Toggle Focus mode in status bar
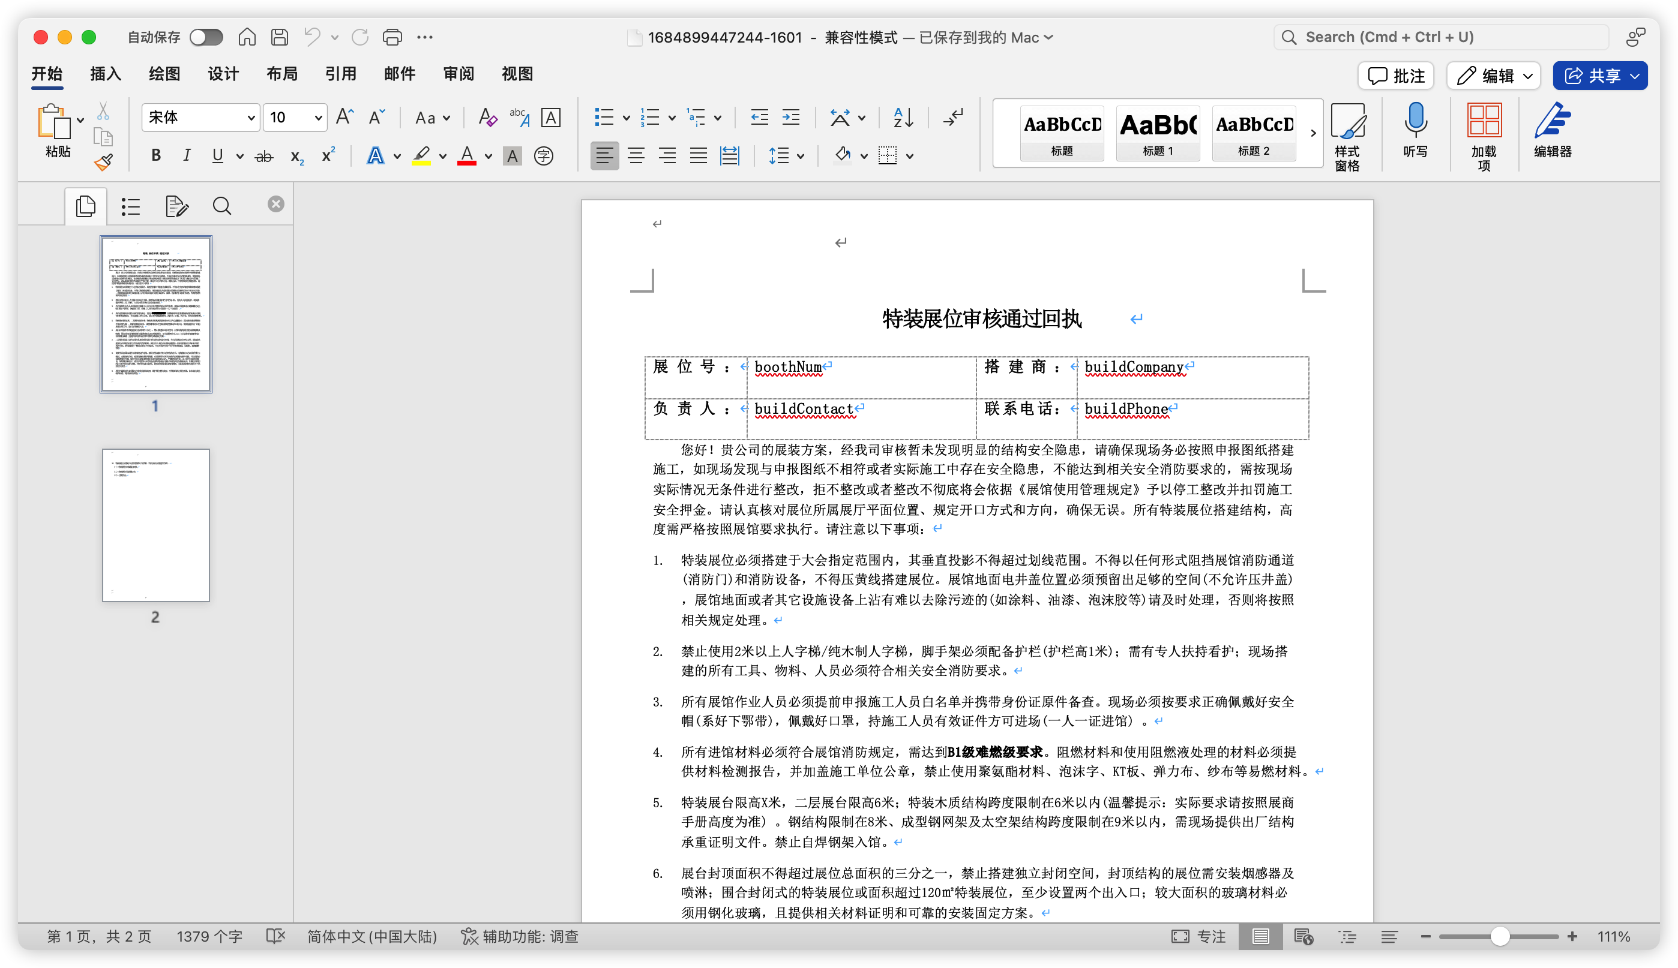Viewport: 1678px width, 968px height. tap(1198, 936)
